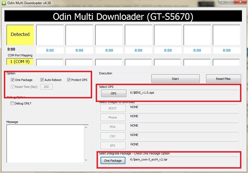
Task: Click the second empty COM port mapping field
Action: point(79,62)
